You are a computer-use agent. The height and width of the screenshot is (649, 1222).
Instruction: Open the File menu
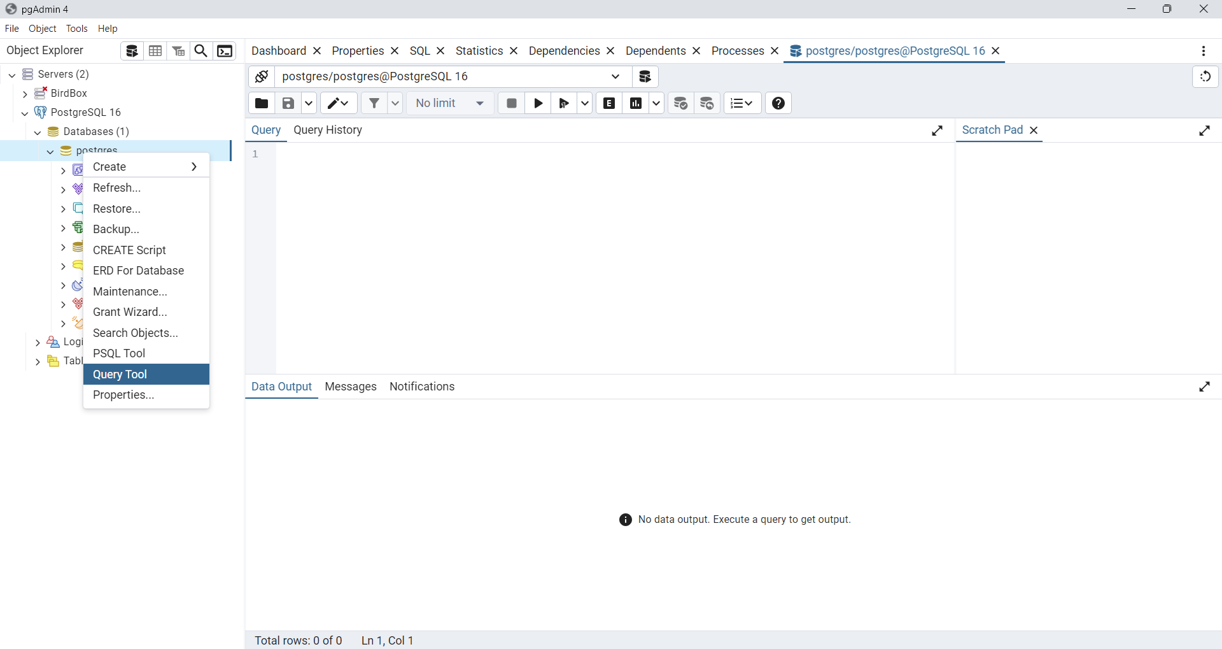pyautogui.click(x=12, y=29)
